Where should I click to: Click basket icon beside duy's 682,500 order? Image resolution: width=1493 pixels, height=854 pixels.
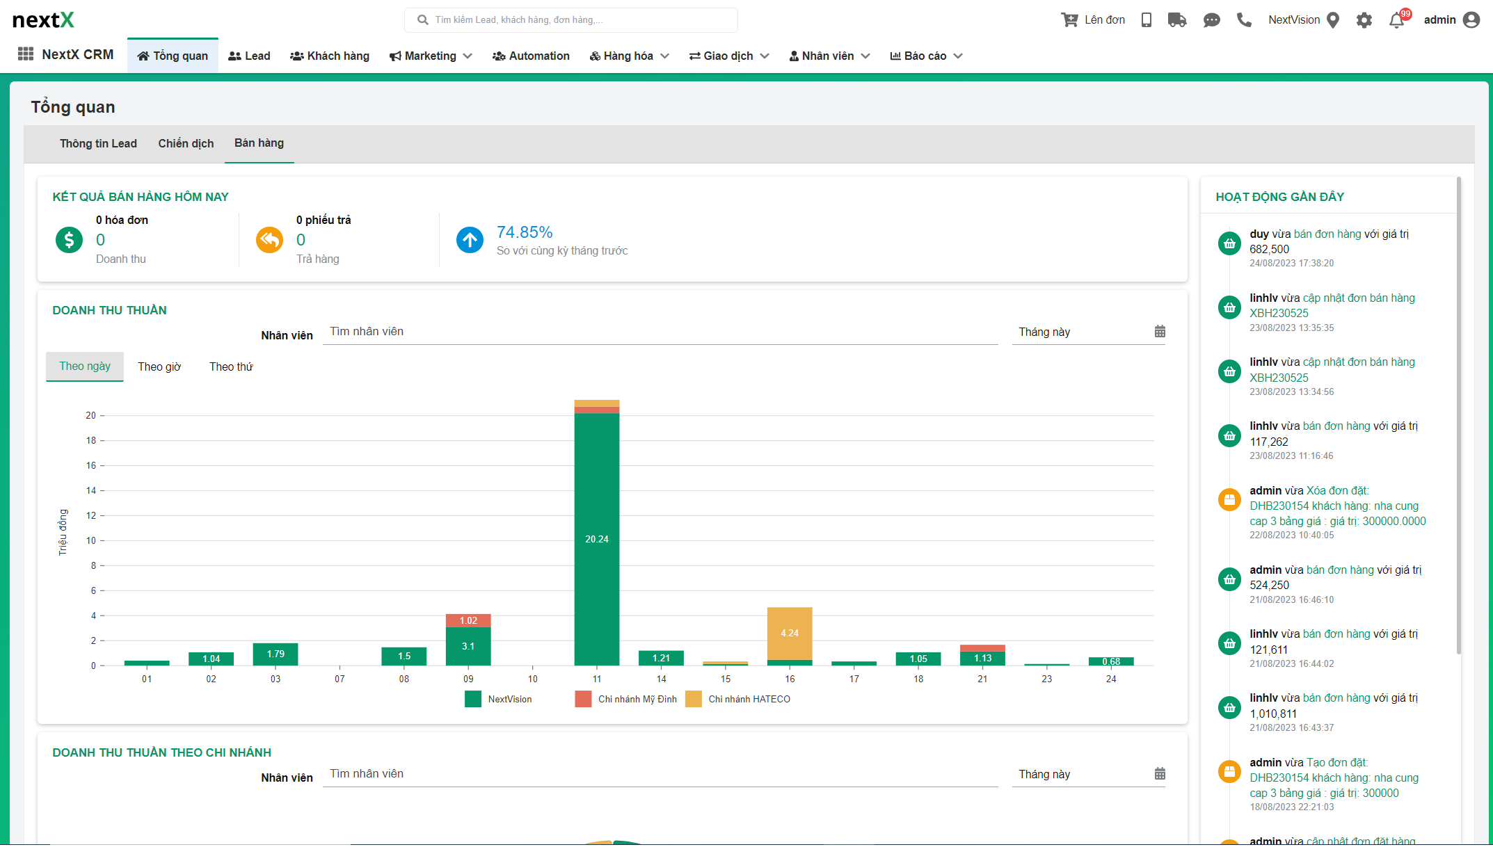tap(1229, 243)
